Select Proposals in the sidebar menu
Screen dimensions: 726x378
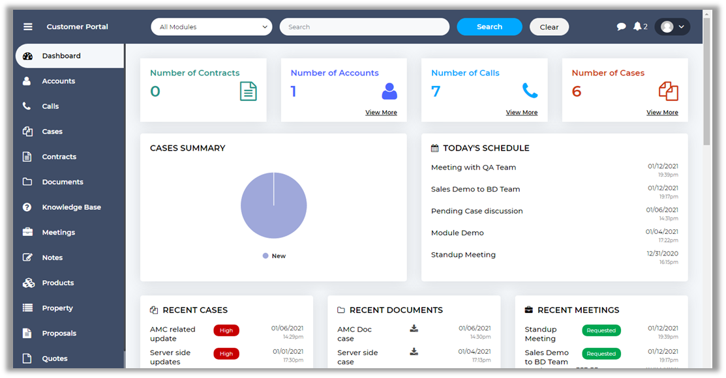pyautogui.click(x=59, y=334)
